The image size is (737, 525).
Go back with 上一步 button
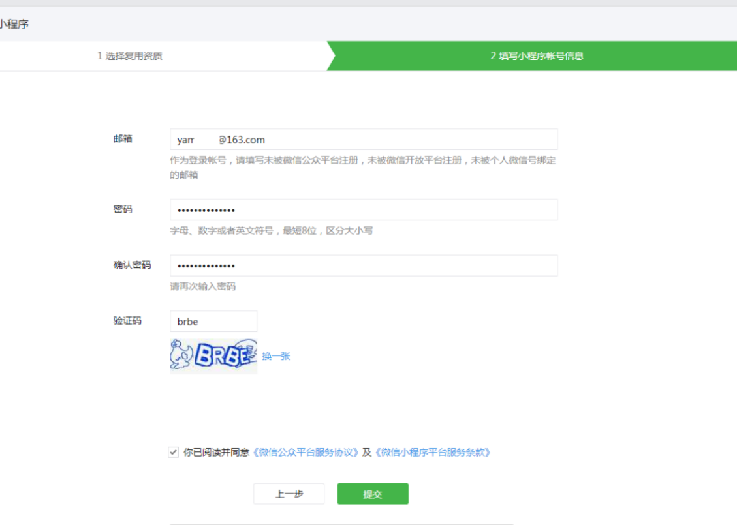click(x=289, y=494)
